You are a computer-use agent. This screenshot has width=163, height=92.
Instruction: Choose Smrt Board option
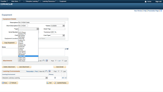click(x=28, y=51)
